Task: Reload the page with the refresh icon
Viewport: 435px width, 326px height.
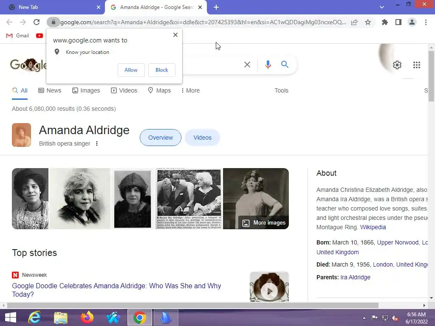Action: point(37,22)
